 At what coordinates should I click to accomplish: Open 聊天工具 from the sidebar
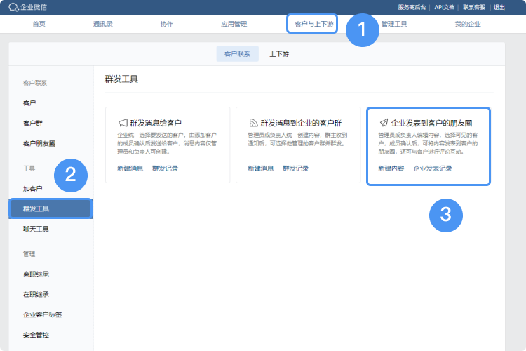click(36, 229)
